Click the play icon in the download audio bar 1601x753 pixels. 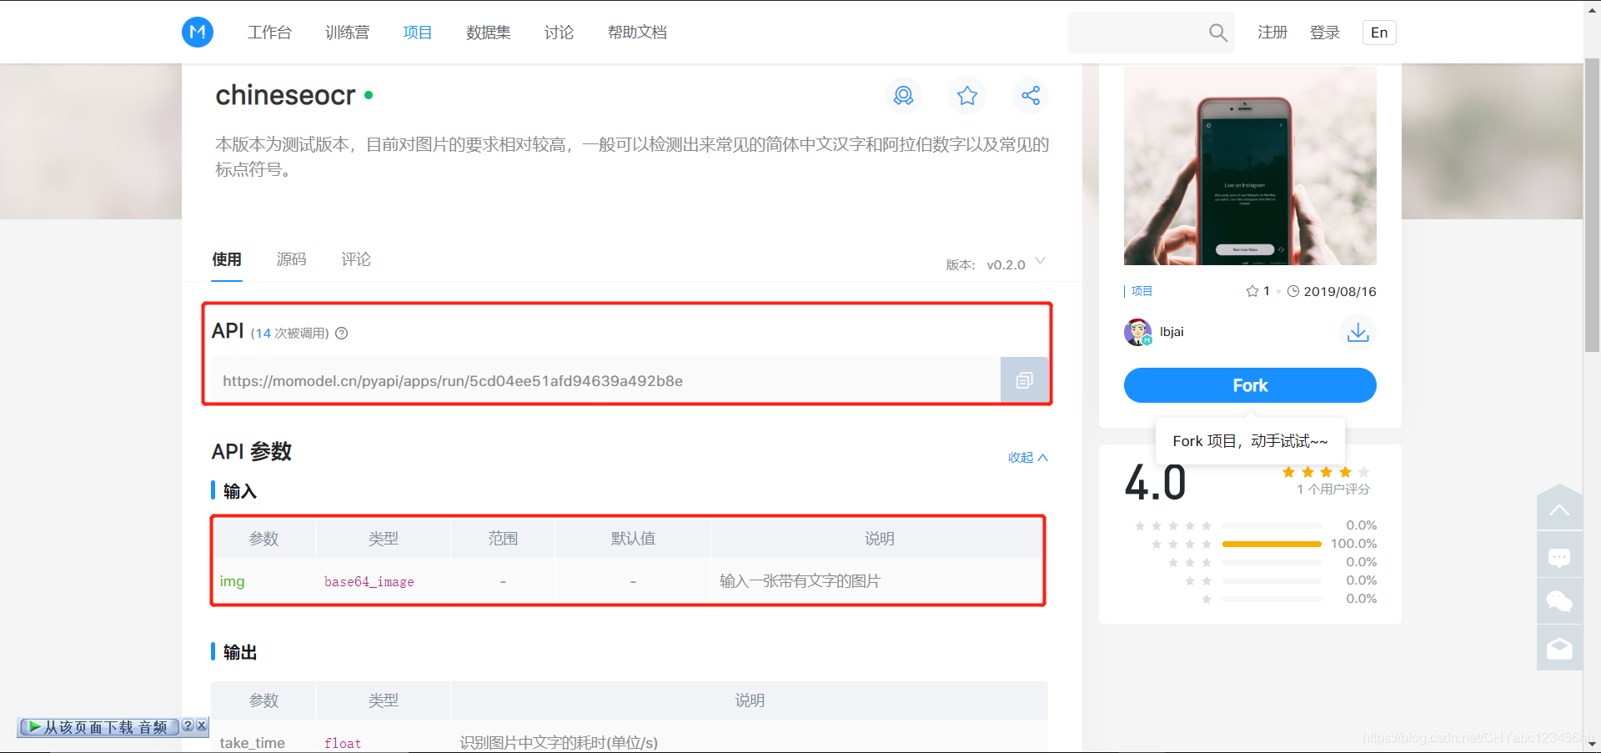(x=34, y=727)
